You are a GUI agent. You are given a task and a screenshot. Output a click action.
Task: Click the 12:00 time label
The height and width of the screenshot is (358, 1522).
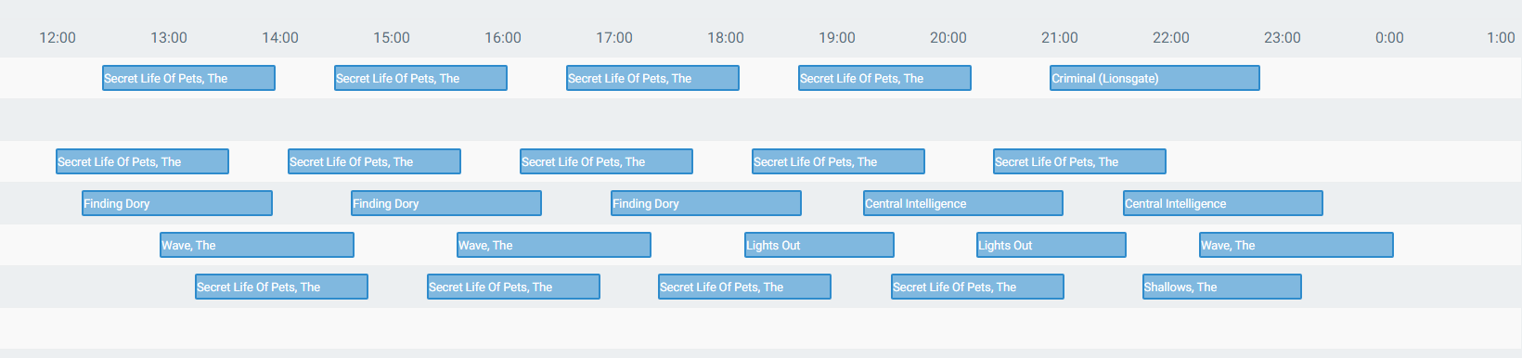click(58, 38)
